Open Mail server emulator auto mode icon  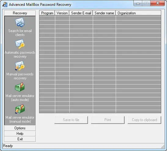point(20,87)
